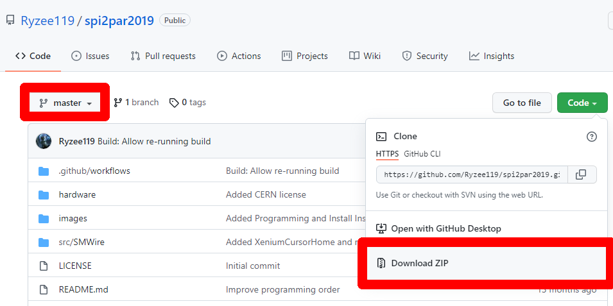The width and height of the screenshot is (613, 306).
Task: Switch to the GitHub CLI clone tab
Action: [422, 154]
